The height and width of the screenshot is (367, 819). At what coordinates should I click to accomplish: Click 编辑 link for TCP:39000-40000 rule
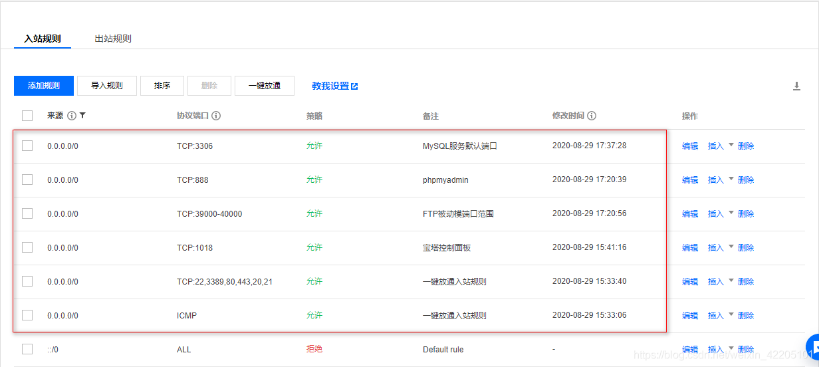[690, 214]
